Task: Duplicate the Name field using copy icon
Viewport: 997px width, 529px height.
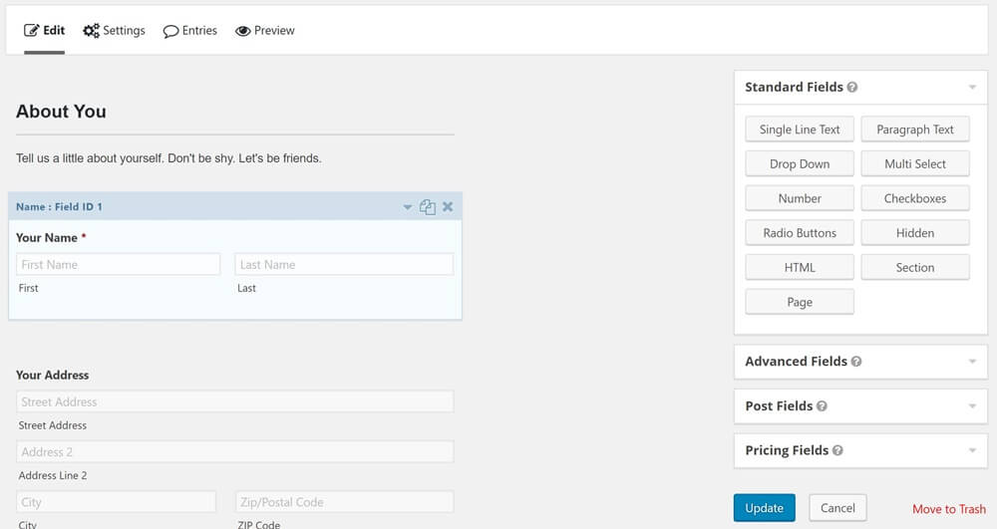Action: 428,207
